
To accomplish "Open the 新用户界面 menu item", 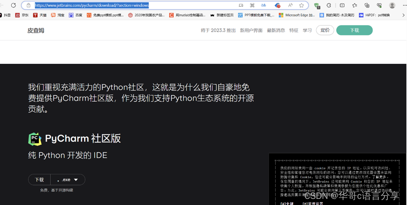I will (x=251, y=30).
